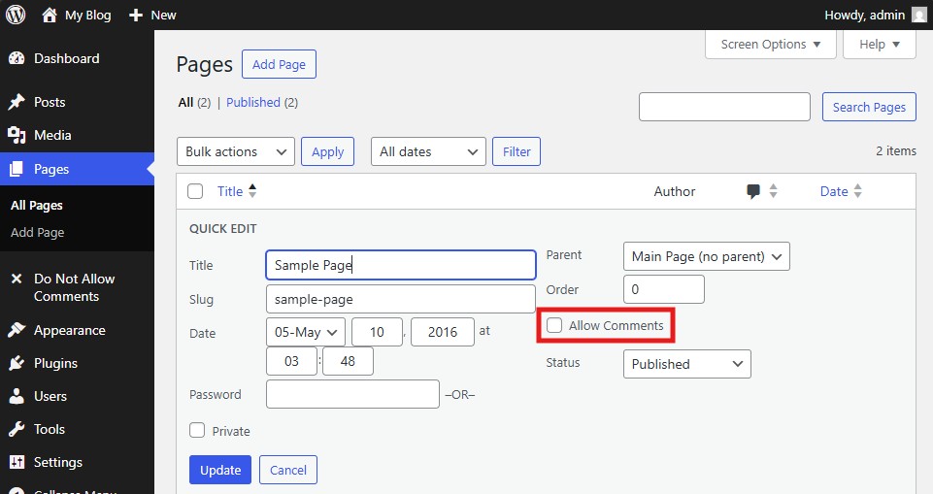
Task: Click the Plugins plug icon
Action: tap(17, 363)
